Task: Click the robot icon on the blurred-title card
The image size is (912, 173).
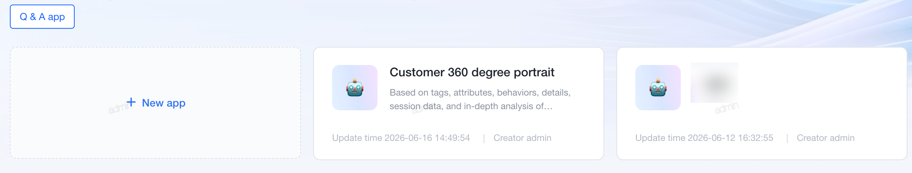Action: pos(658,88)
